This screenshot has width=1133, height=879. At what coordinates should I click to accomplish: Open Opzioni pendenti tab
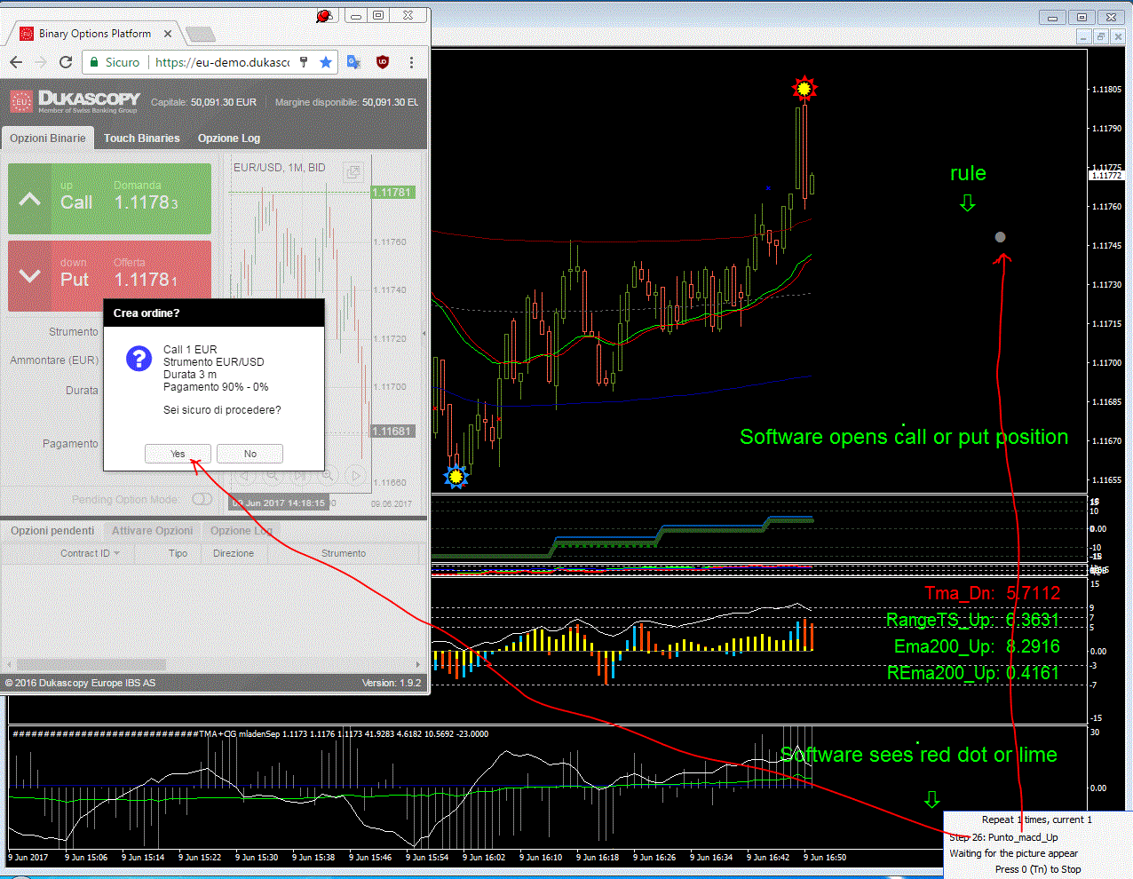52,530
